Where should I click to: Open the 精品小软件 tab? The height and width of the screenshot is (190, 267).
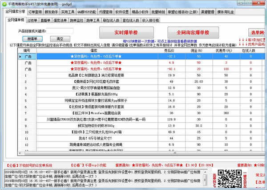point(140,12)
